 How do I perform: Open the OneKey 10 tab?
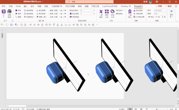tap(126, 6)
